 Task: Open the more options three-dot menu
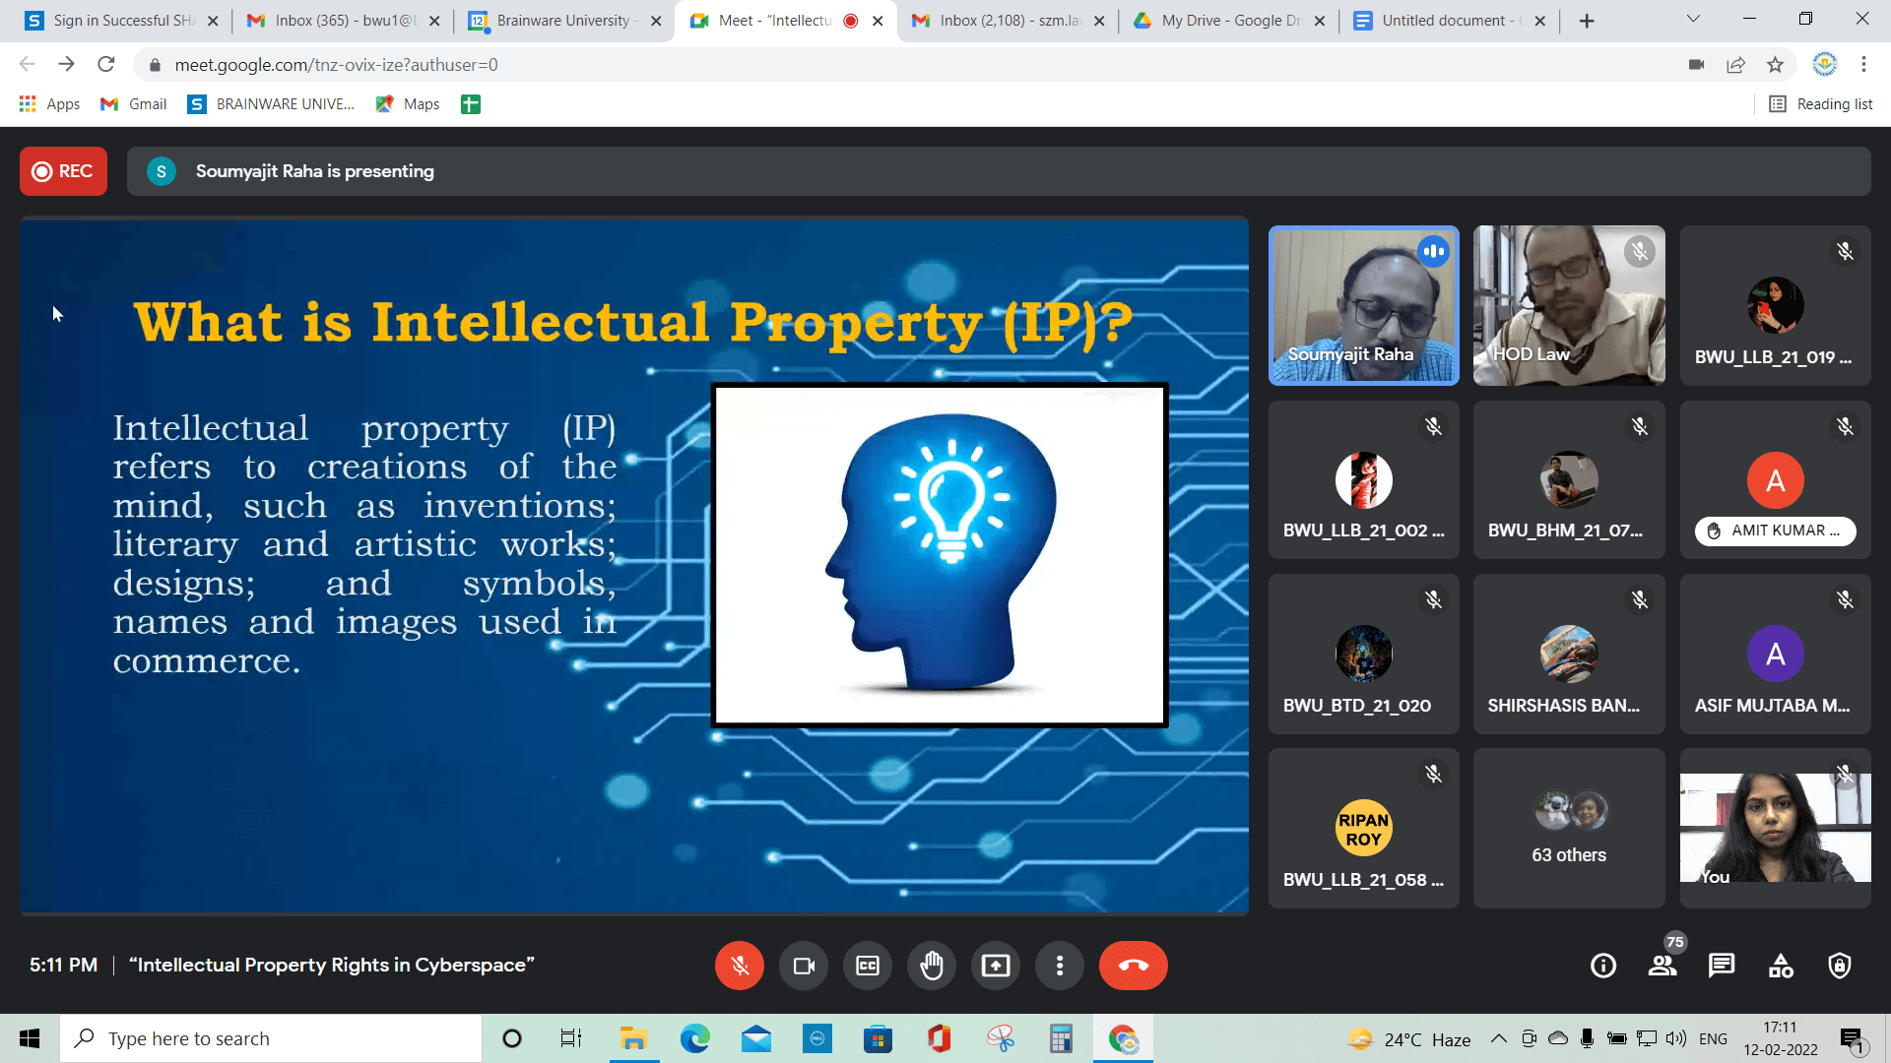pyautogui.click(x=1060, y=966)
